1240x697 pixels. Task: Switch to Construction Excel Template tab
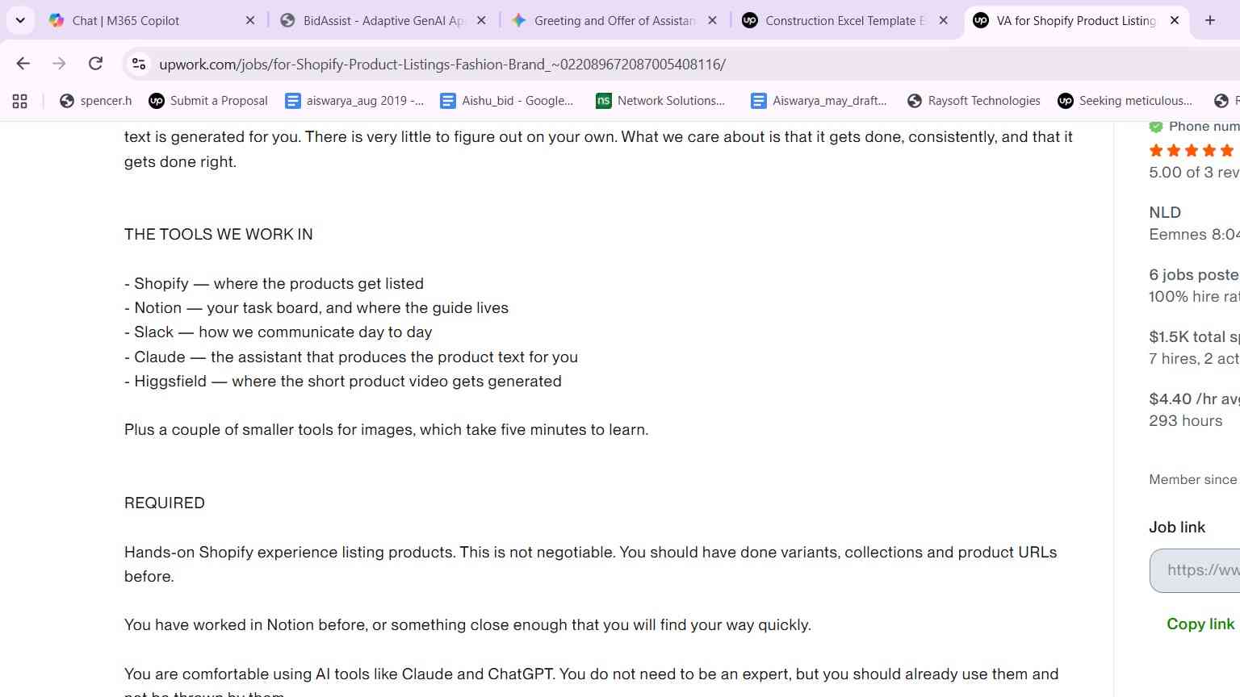(x=835, y=20)
